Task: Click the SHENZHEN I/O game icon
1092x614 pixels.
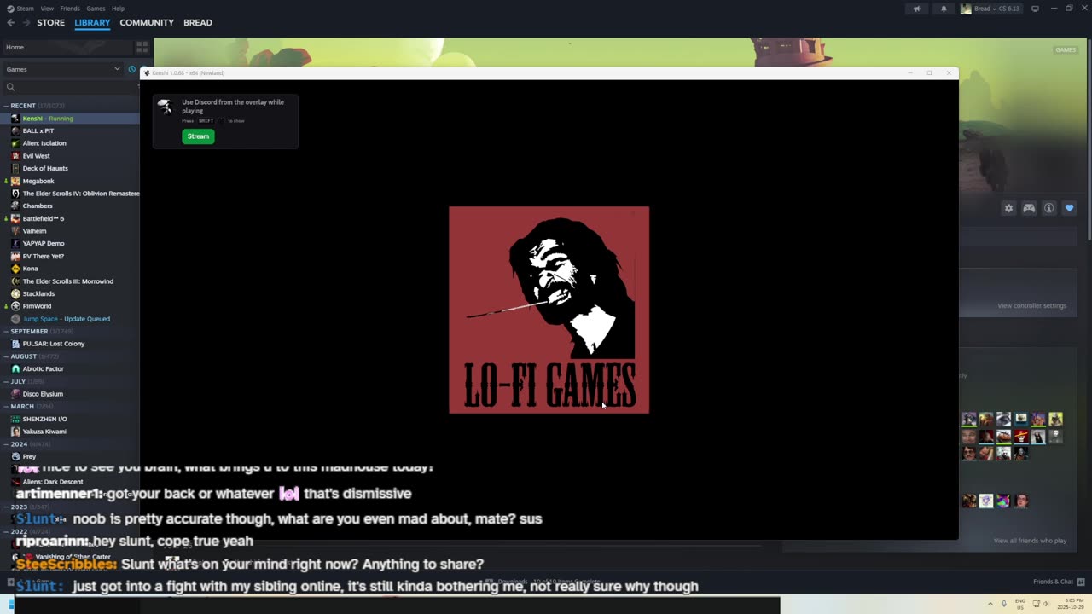Action: pyautogui.click(x=15, y=419)
